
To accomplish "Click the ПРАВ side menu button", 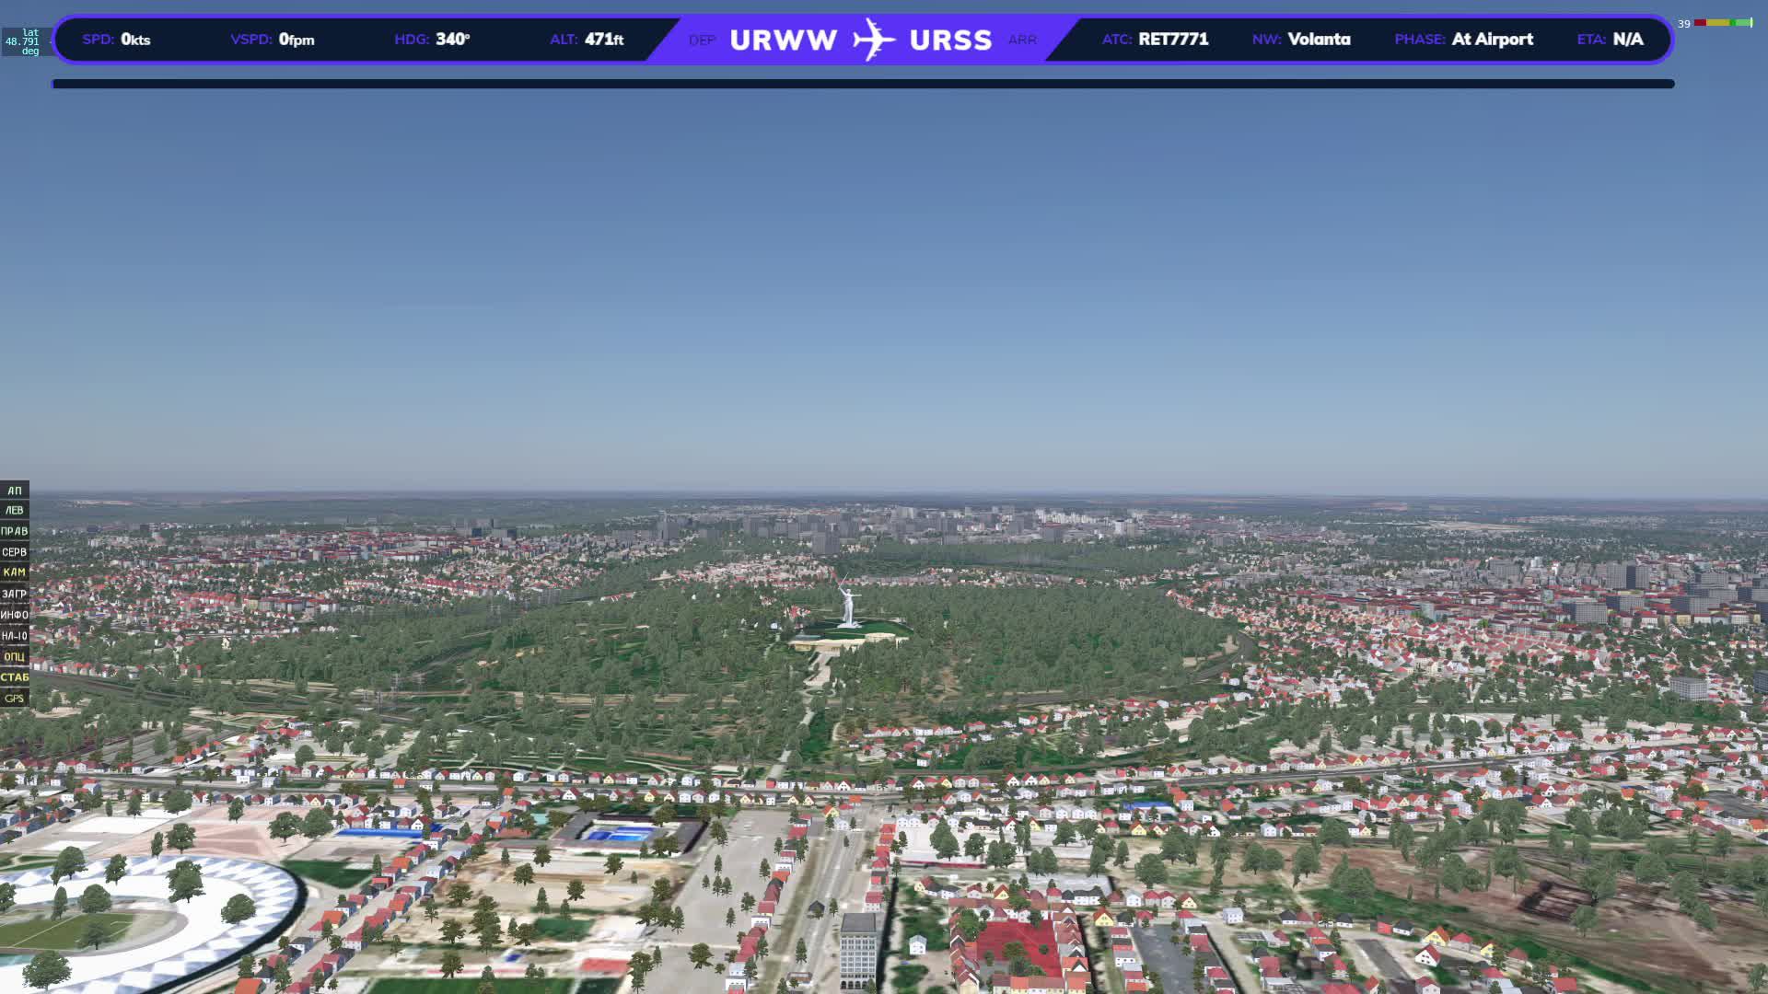I will 14,532.
